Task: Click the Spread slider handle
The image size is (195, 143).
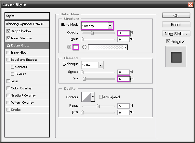Action: click(x=82, y=72)
